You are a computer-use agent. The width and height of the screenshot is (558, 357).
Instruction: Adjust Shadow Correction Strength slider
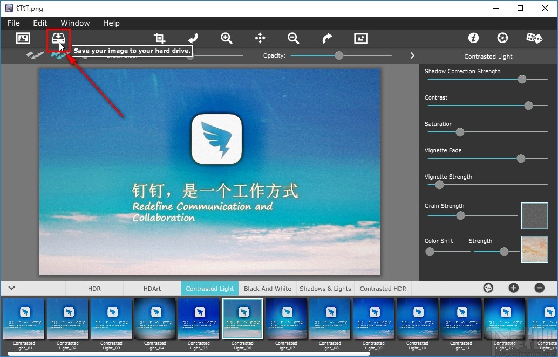(x=522, y=79)
